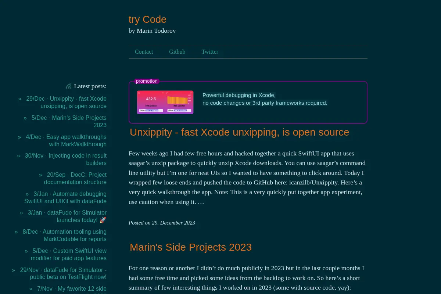Click the dataFude promotion thumbnail image
The image size is (441, 294).
pos(165,102)
